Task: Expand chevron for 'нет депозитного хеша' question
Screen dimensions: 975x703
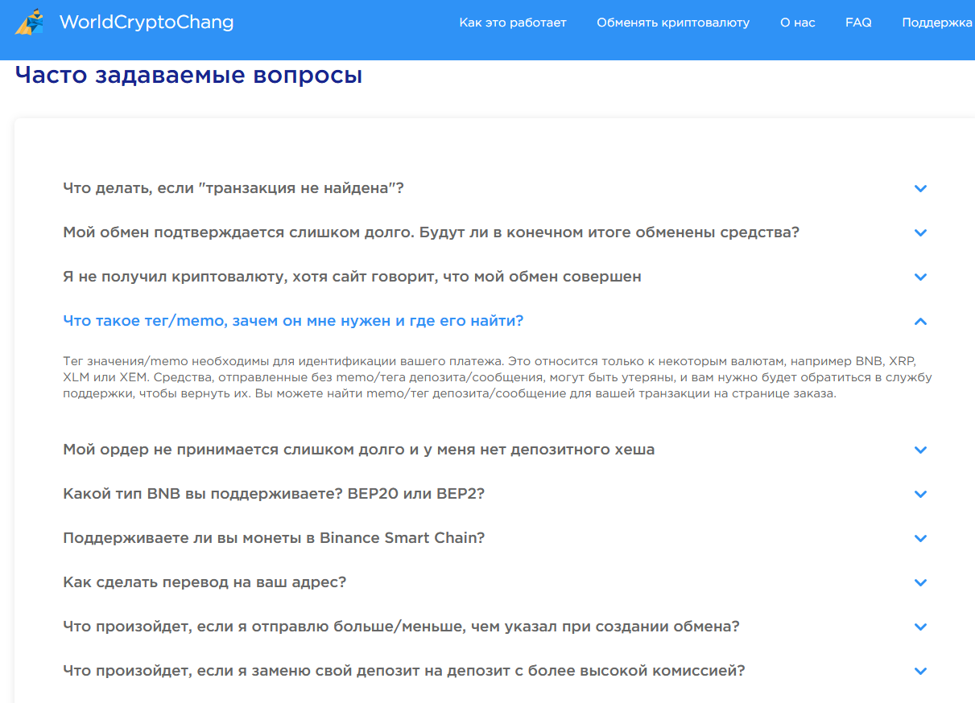Action: point(921,450)
